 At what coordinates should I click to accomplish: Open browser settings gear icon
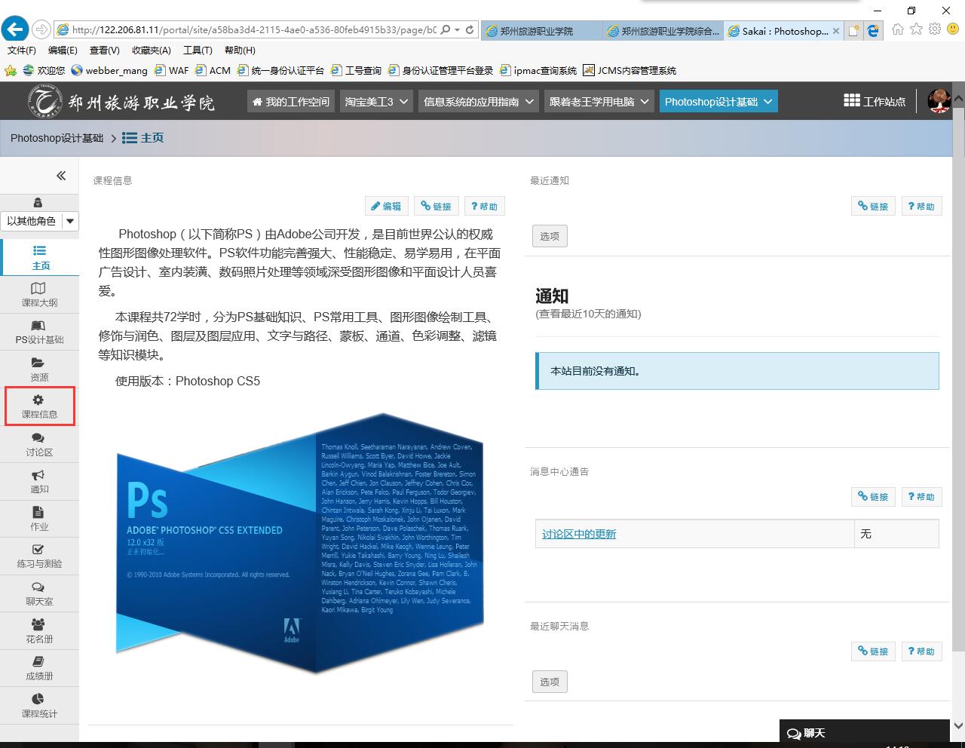coord(935,29)
